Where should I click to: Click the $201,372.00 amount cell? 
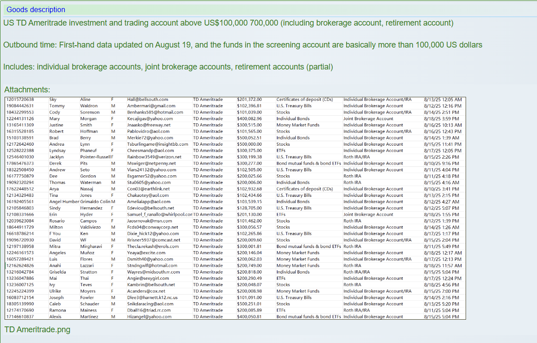tap(249, 100)
